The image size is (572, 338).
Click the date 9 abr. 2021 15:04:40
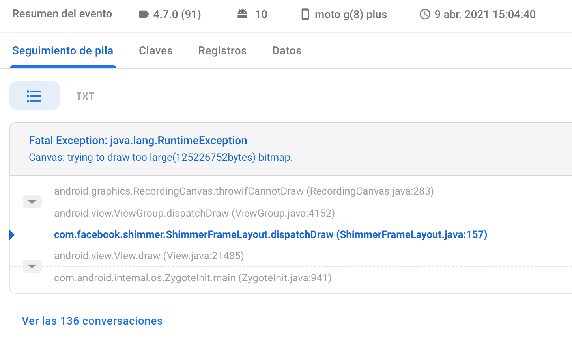click(485, 15)
